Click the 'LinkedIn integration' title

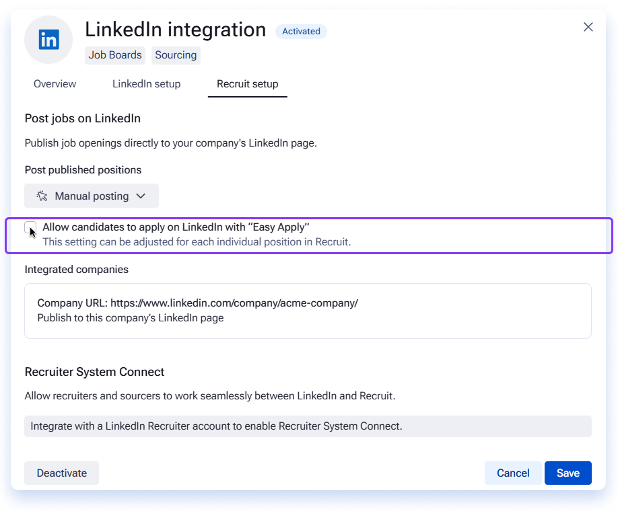pyautogui.click(x=176, y=30)
